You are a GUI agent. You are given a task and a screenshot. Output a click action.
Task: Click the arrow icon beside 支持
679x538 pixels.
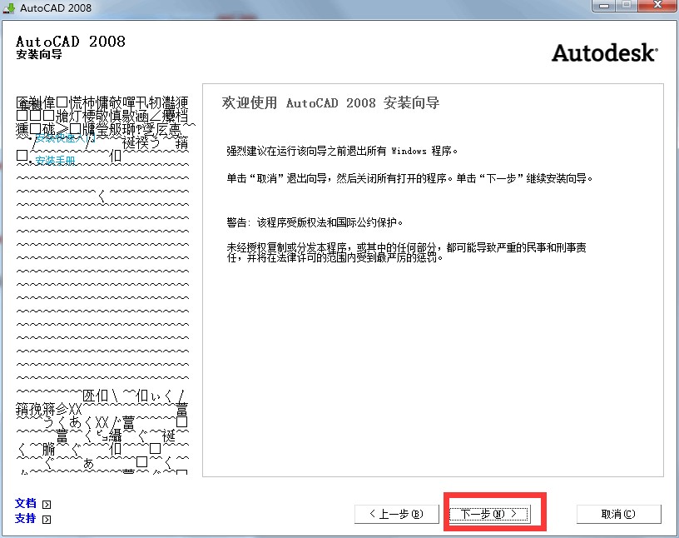(x=47, y=520)
